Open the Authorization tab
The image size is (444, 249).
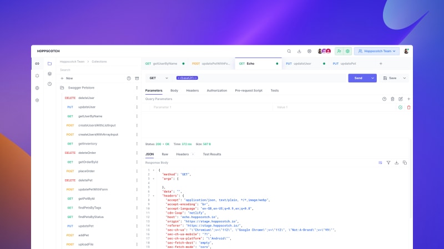[x=217, y=91]
